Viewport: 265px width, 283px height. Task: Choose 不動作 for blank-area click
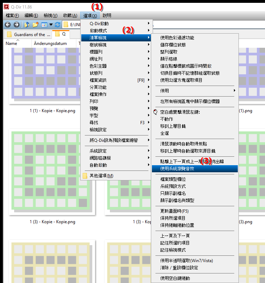pos(195,119)
